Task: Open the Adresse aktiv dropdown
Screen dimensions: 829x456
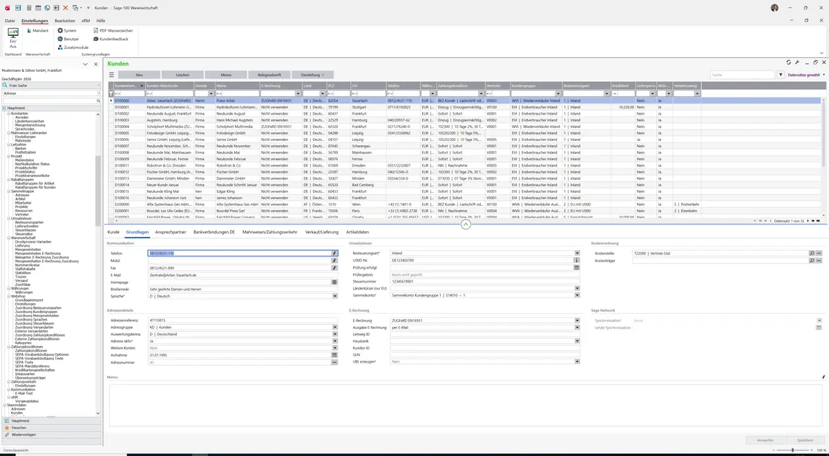Action: (x=334, y=341)
